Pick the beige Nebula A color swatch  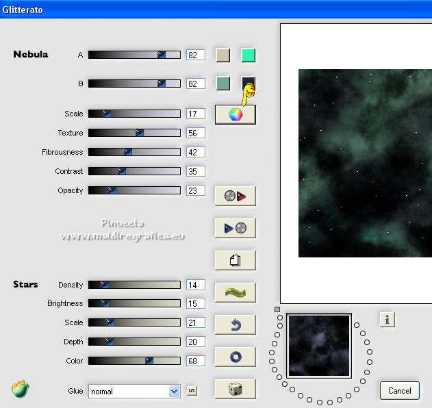[223, 55]
